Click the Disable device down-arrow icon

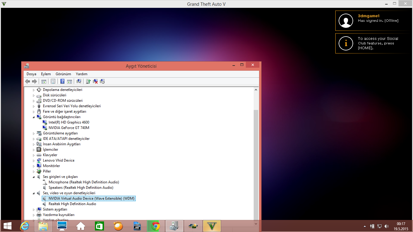pyautogui.click(x=102, y=81)
